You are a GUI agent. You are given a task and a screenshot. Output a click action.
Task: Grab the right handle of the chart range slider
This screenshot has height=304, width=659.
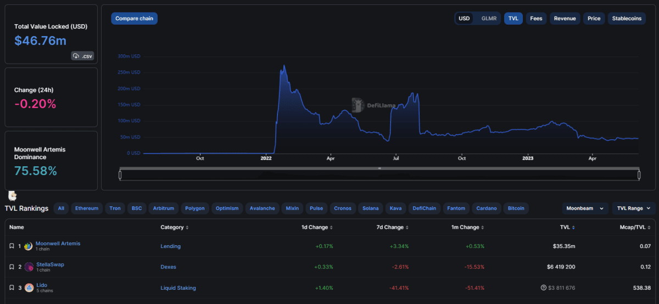(x=639, y=175)
